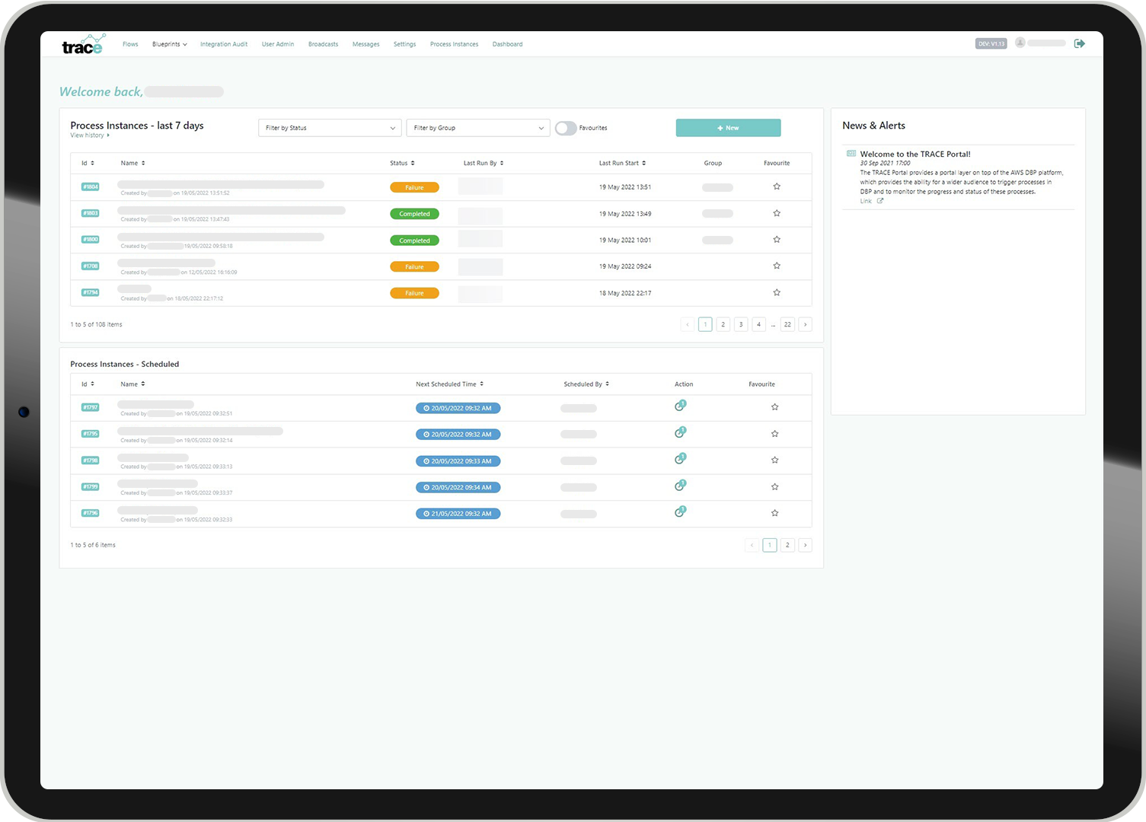Screen dimensions: 1146x822
Task: Open schedule action icon for #1797
Action: (680, 406)
